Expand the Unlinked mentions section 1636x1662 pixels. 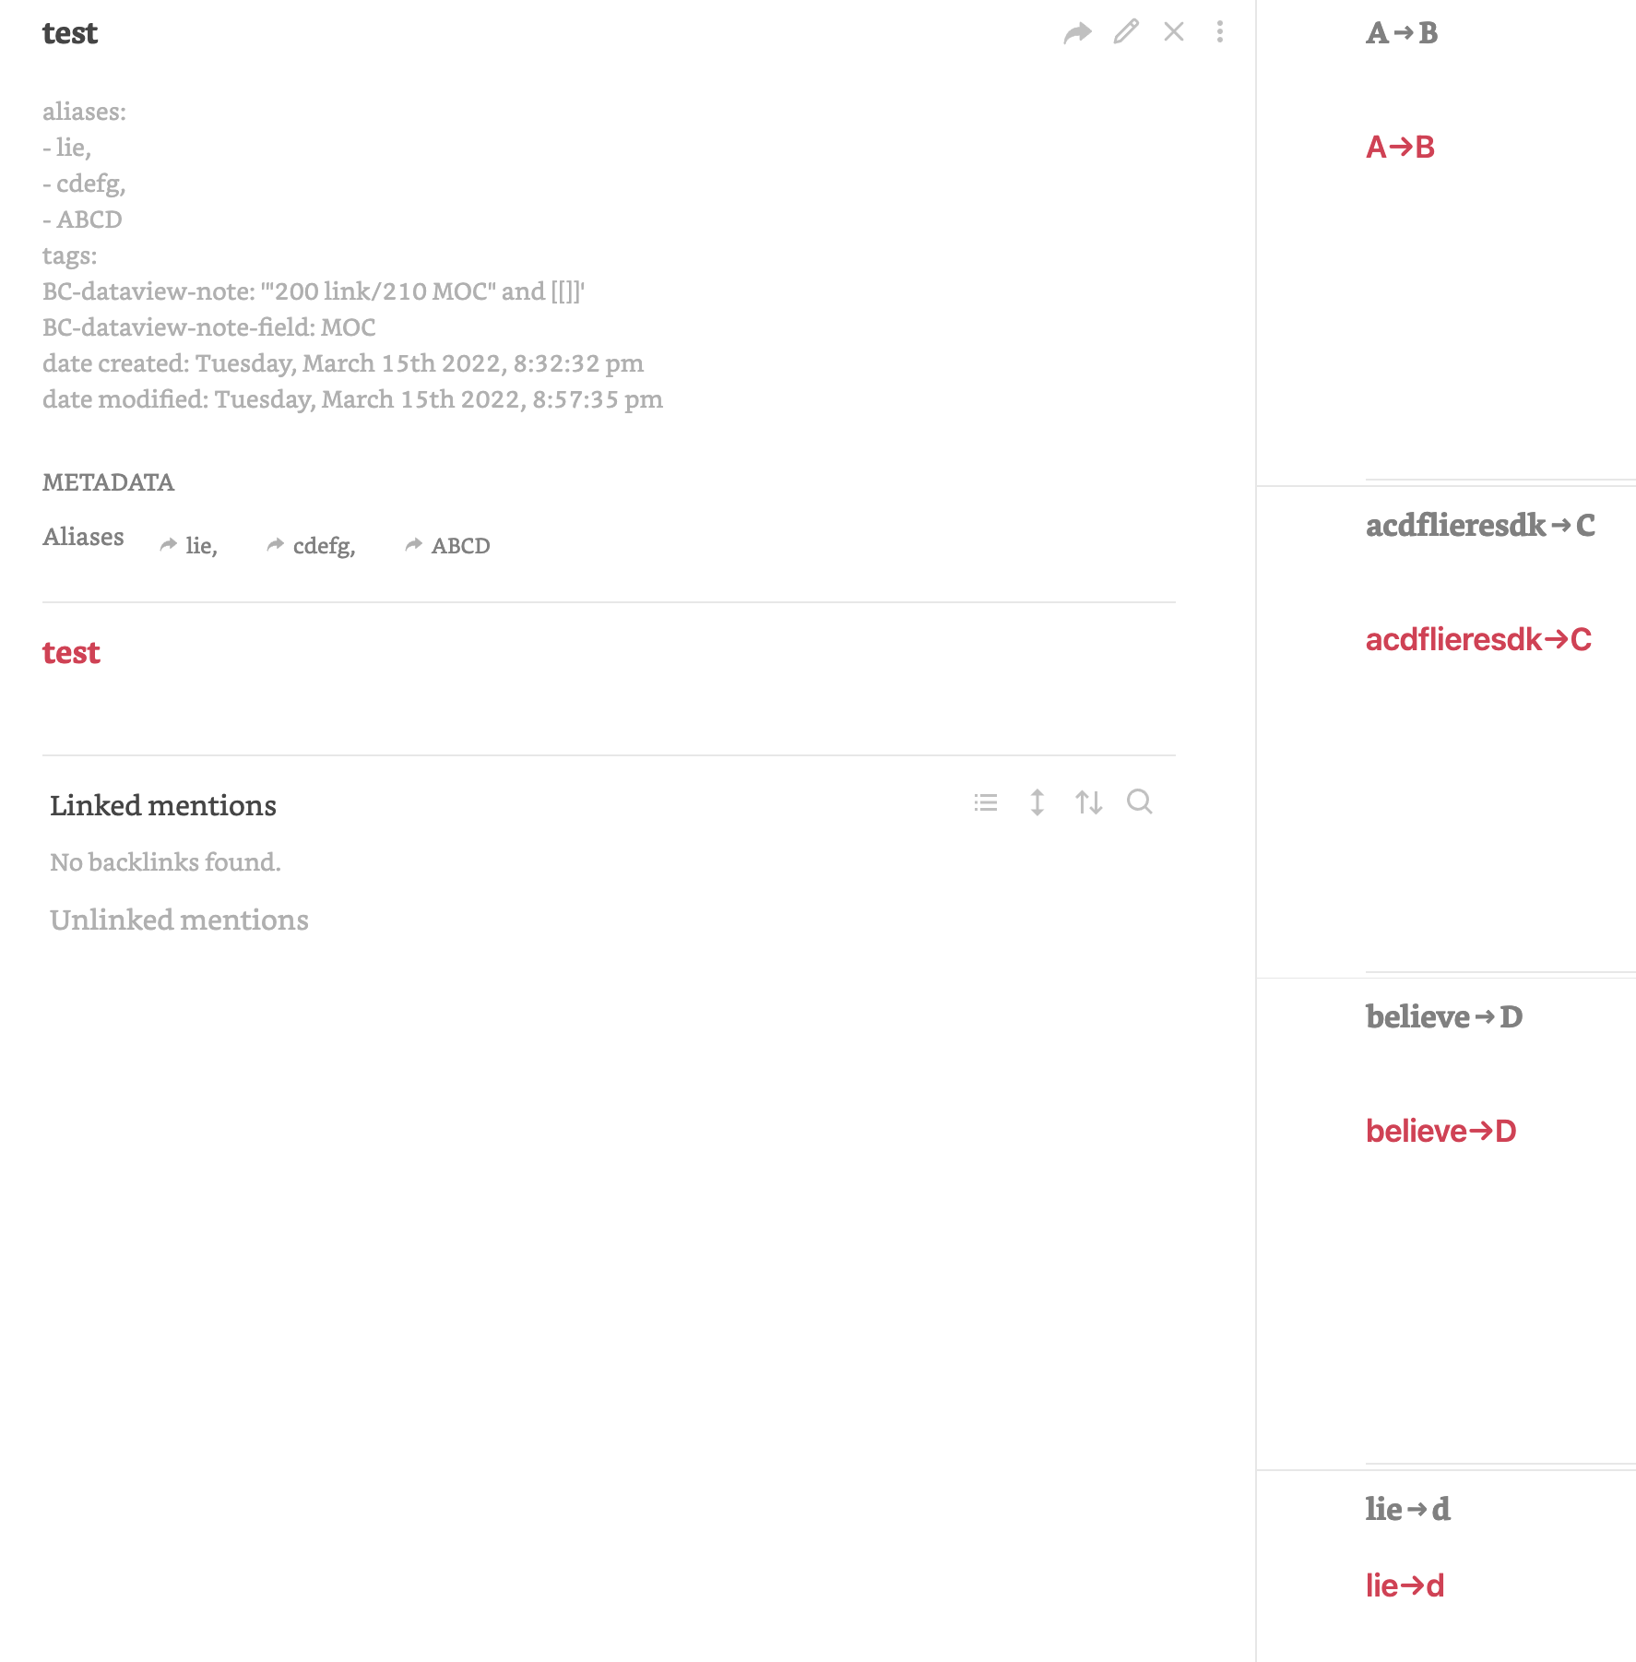[179, 920]
